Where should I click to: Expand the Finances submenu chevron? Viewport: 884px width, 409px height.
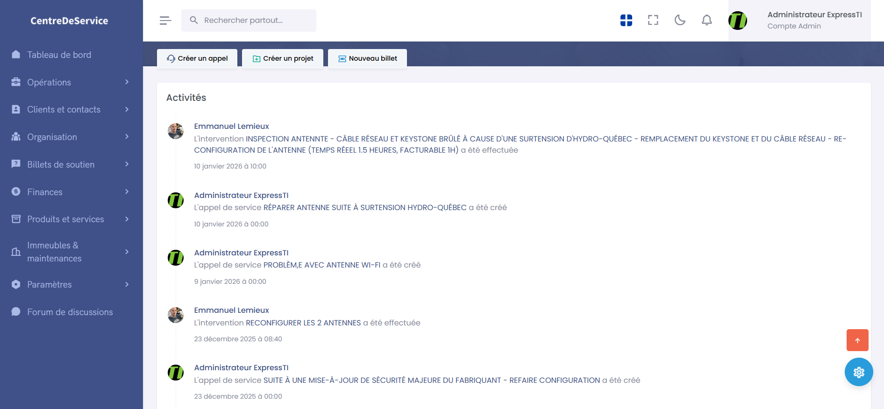click(x=127, y=191)
